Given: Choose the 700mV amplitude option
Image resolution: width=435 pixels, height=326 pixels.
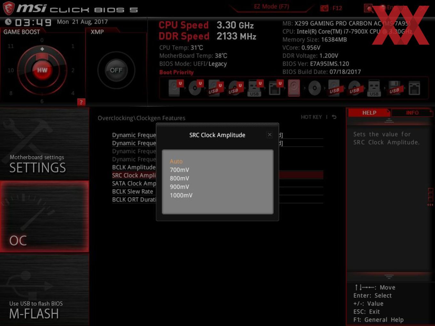Looking at the screenshot, I should click(x=179, y=170).
